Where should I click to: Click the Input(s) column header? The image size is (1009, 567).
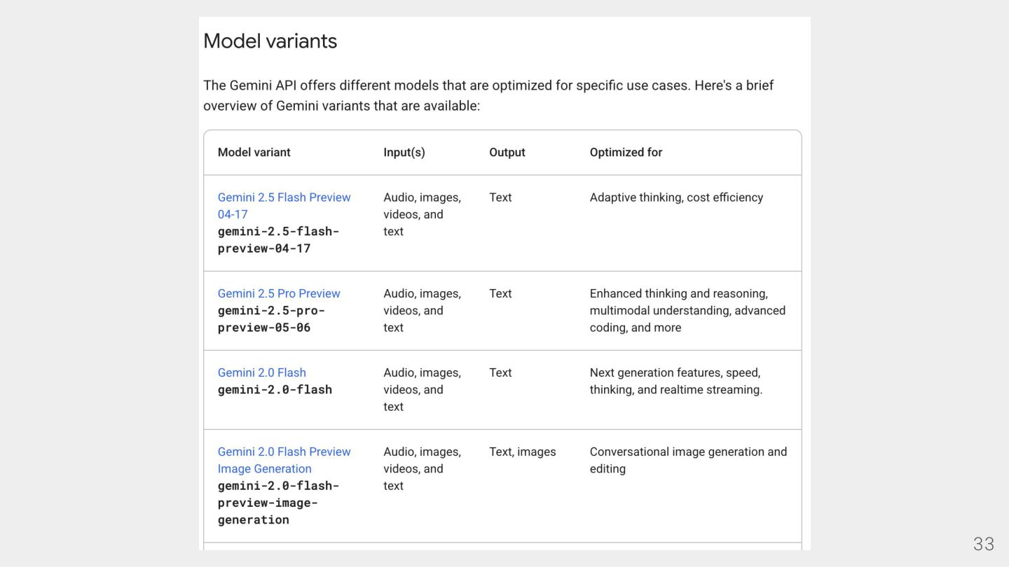(x=404, y=152)
